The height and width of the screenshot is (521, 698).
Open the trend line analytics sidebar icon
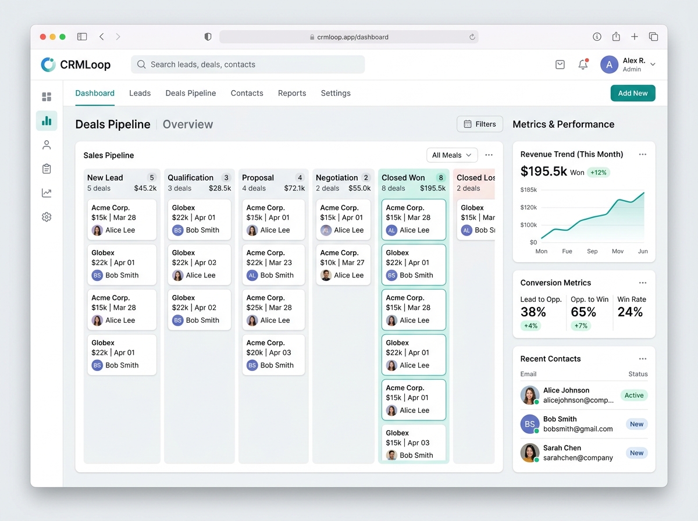(x=47, y=193)
